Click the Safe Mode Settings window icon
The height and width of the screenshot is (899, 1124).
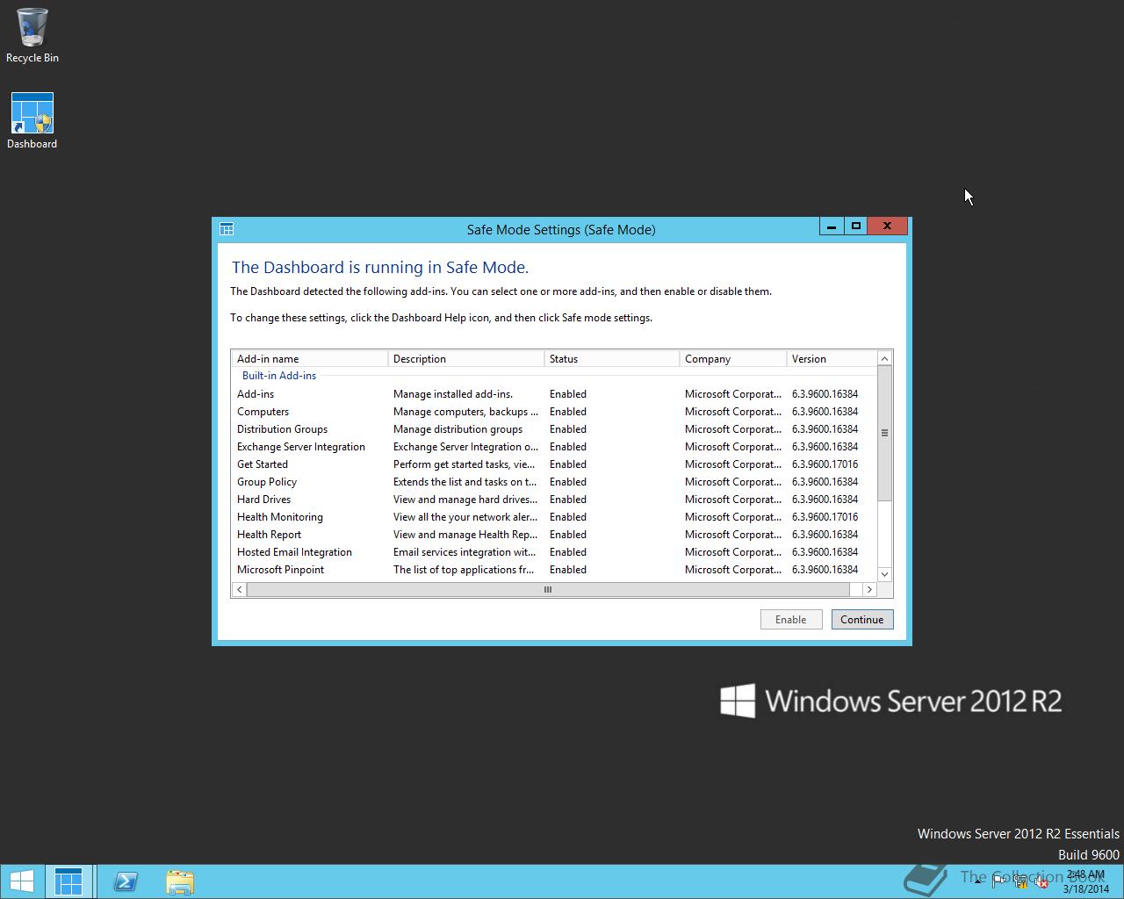pyautogui.click(x=227, y=229)
